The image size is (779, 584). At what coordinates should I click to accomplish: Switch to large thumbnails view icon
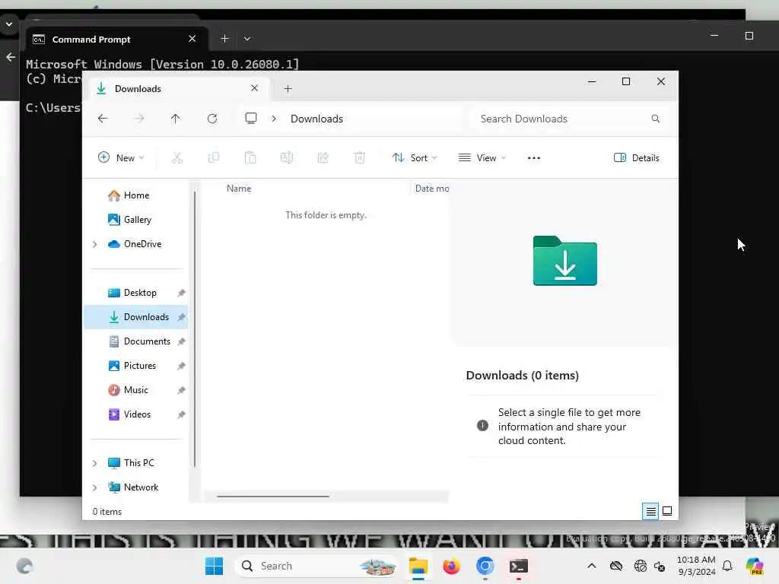pos(667,511)
